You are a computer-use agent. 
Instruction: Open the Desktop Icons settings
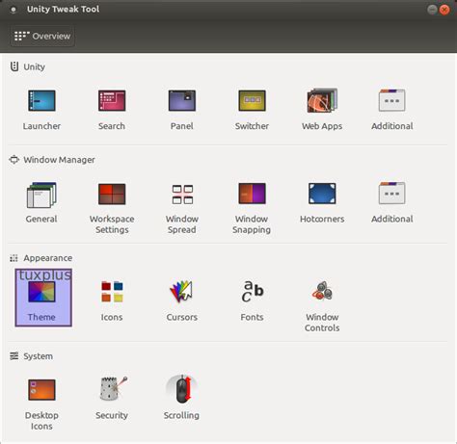click(41, 390)
